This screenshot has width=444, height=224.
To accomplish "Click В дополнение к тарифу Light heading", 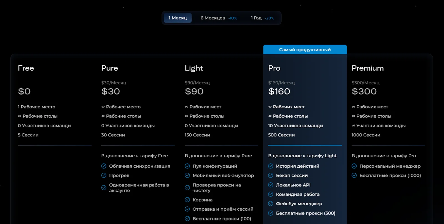I will point(302,156).
